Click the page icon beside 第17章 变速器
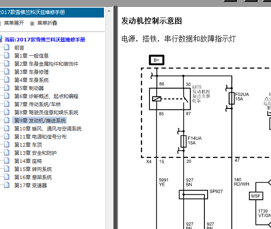Image resolution: width=271 pixels, height=229 pixels. [7, 185]
